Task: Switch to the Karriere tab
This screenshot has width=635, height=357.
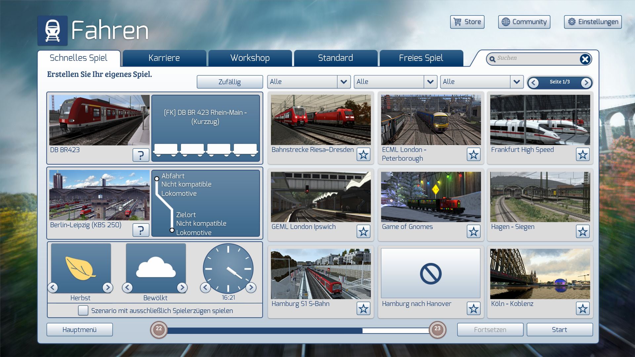Action: (x=164, y=58)
